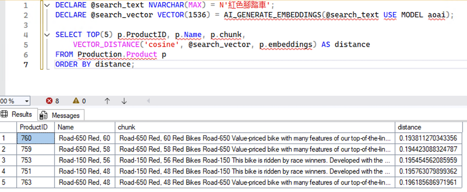Click Production.Product in the FROM line

[117, 55]
